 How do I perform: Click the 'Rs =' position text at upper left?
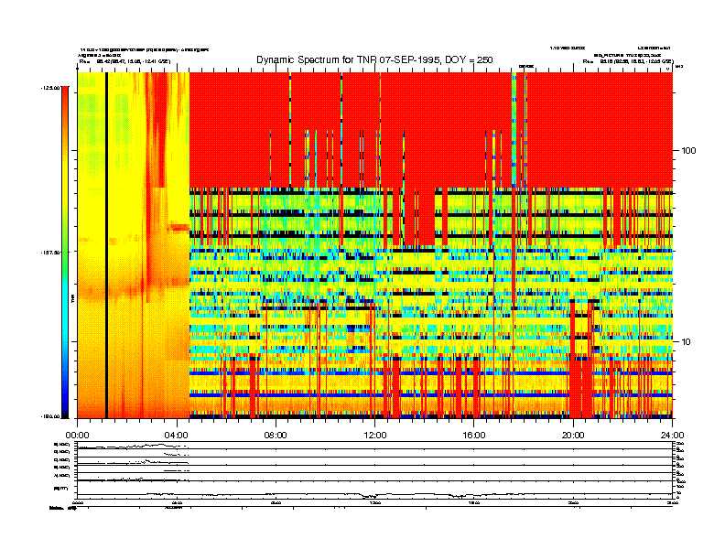[x=124, y=61]
